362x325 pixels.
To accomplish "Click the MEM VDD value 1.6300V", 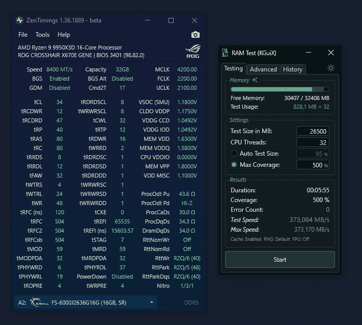I will coord(187,139).
